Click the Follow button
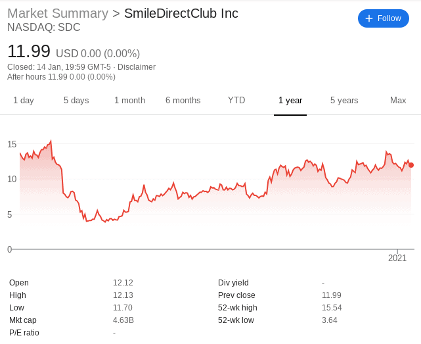 383,18
